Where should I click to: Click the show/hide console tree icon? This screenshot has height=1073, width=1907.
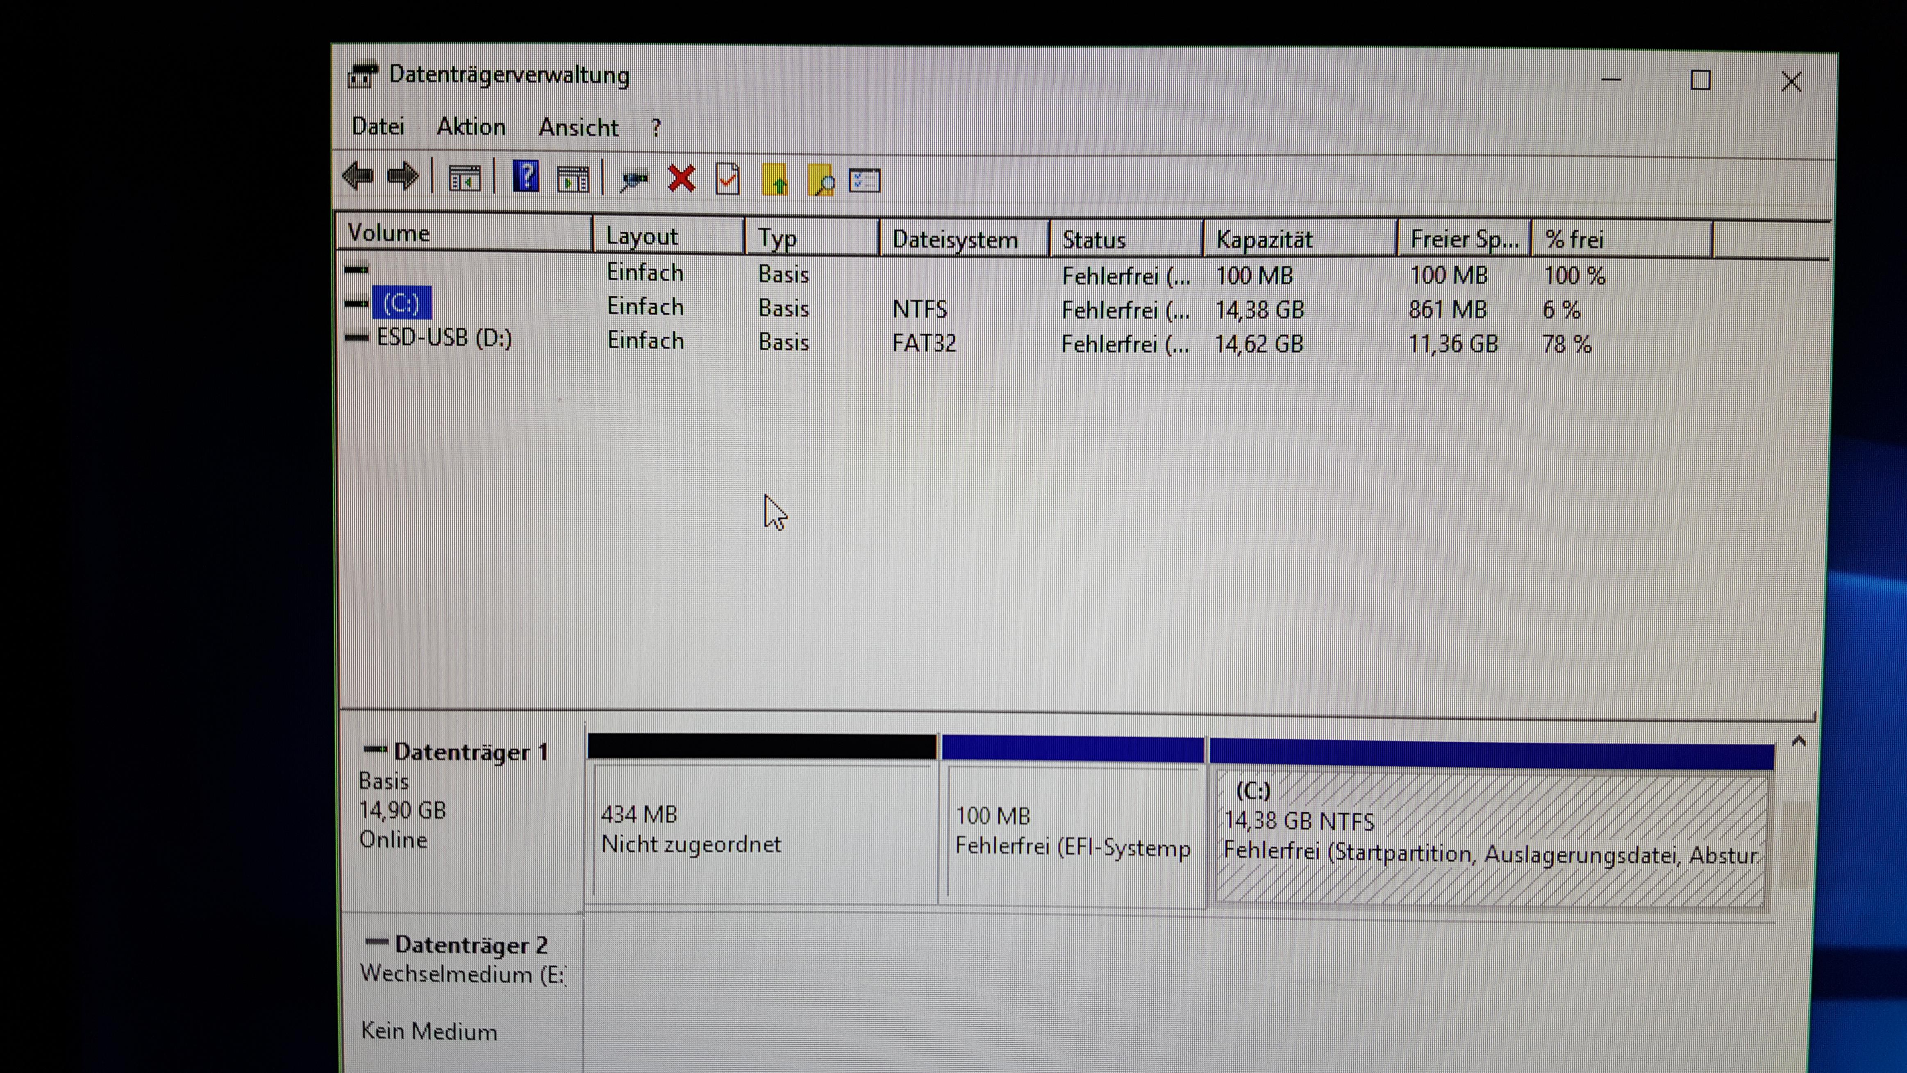(465, 178)
